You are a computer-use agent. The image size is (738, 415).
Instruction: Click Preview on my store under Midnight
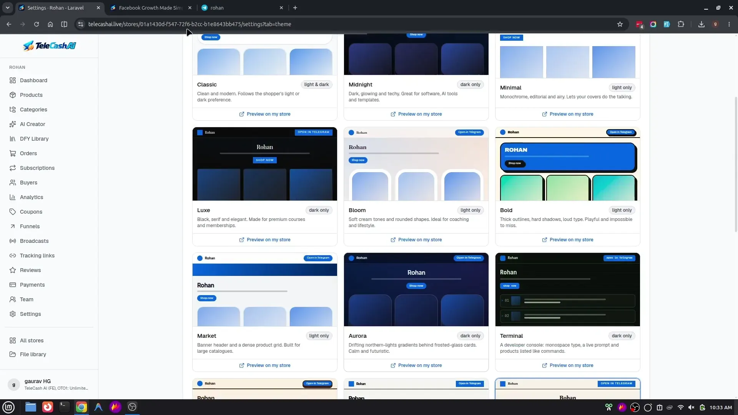[416, 114]
